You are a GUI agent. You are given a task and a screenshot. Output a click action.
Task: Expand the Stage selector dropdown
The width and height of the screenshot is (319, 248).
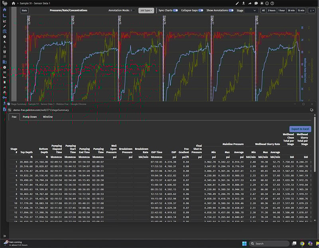click(x=250, y=10)
